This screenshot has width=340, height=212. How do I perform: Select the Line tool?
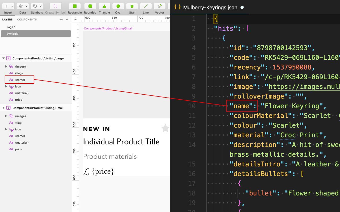146,6
